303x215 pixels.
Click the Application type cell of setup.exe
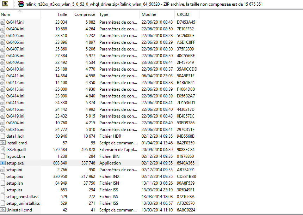point(110,163)
